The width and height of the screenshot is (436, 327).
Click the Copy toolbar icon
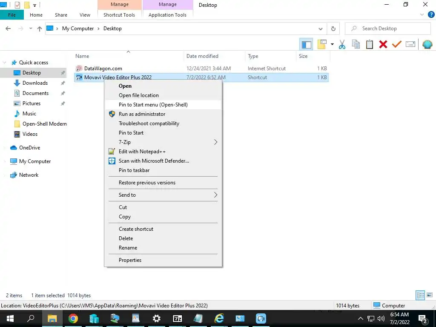click(356, 44)
